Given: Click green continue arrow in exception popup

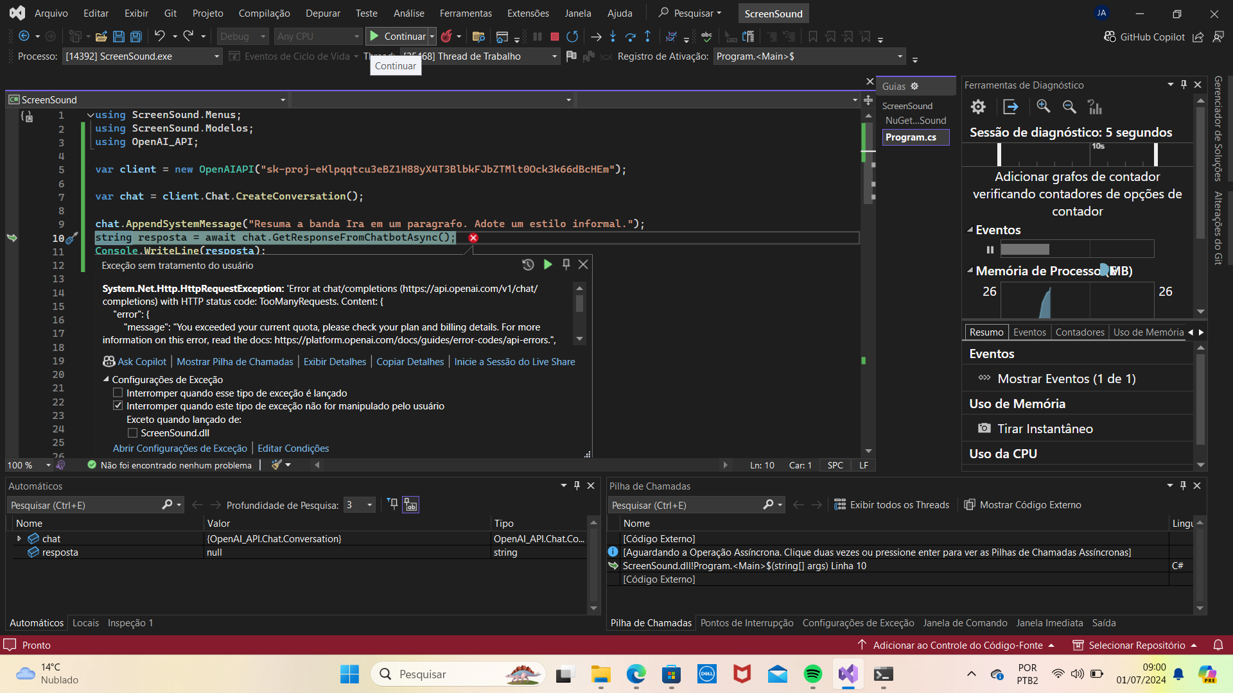Looking at the screenshot, I should (548, 264).
